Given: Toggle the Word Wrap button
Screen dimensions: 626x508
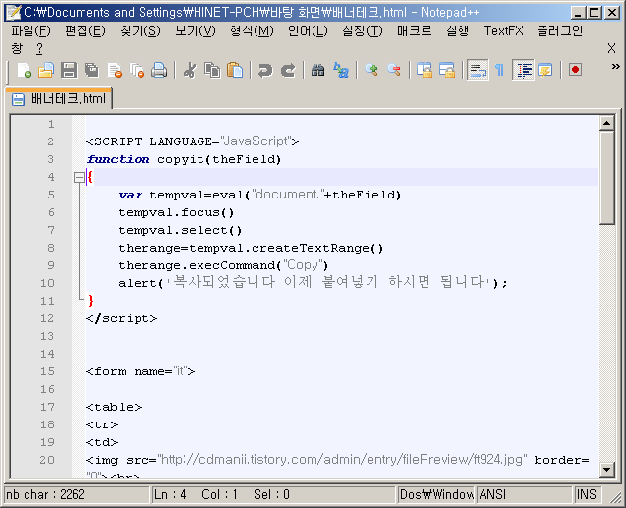Looking at the screenshot, I should pos(478,70).
